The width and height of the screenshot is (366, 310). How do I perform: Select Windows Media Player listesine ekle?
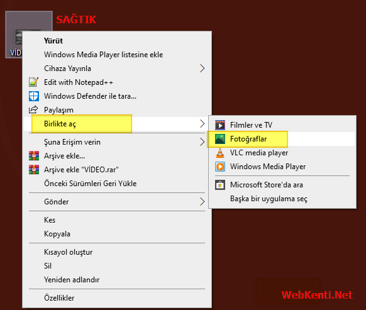coord(117,55)
